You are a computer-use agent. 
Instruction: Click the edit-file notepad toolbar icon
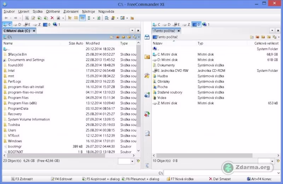33,18
